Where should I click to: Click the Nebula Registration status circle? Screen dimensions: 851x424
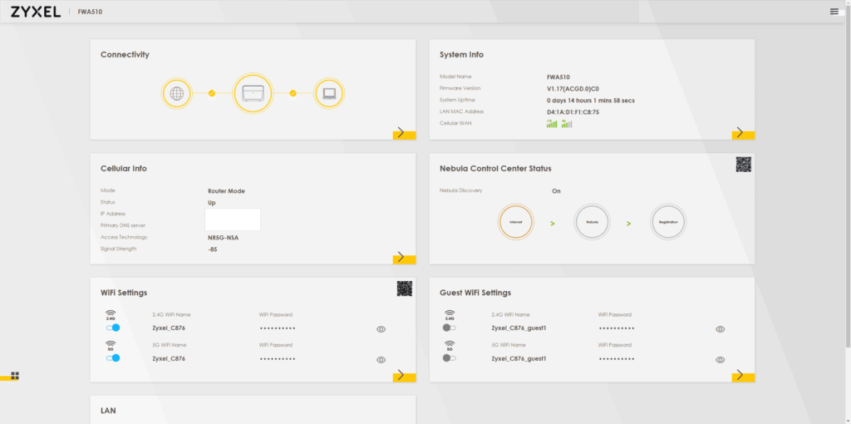coord(668,222)
